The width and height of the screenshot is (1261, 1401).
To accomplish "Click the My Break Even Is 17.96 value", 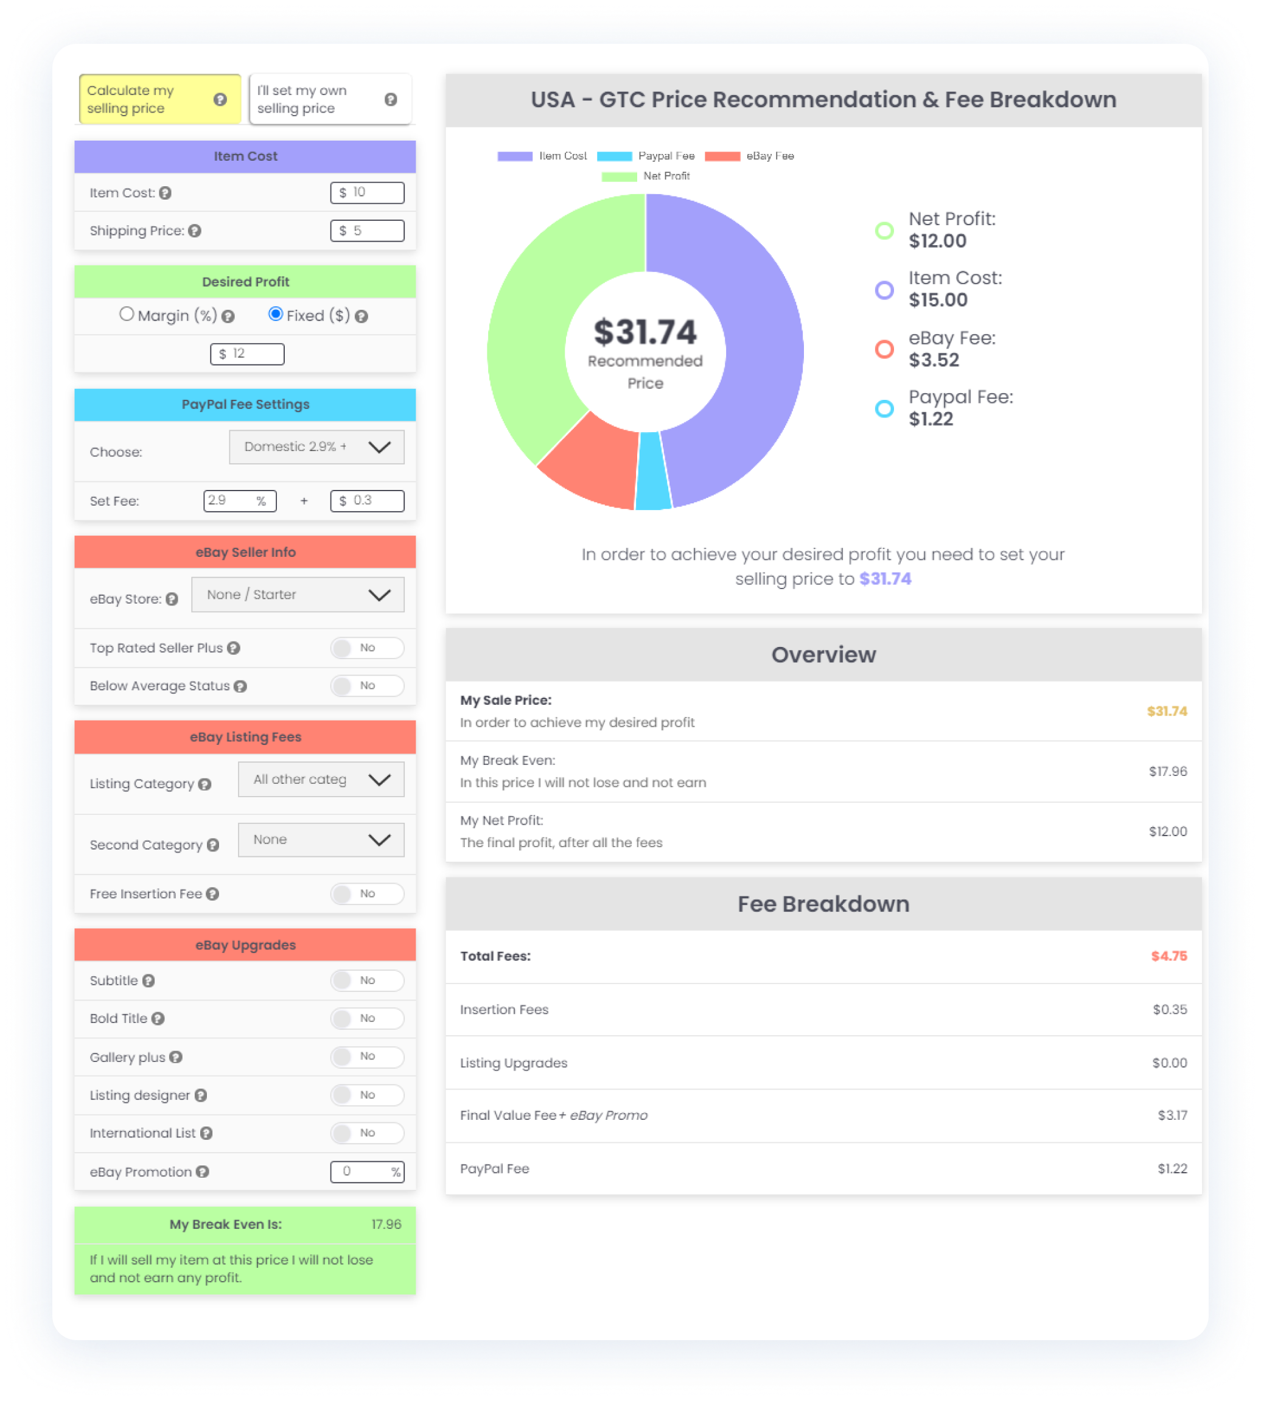I will tap(386, 1225).
